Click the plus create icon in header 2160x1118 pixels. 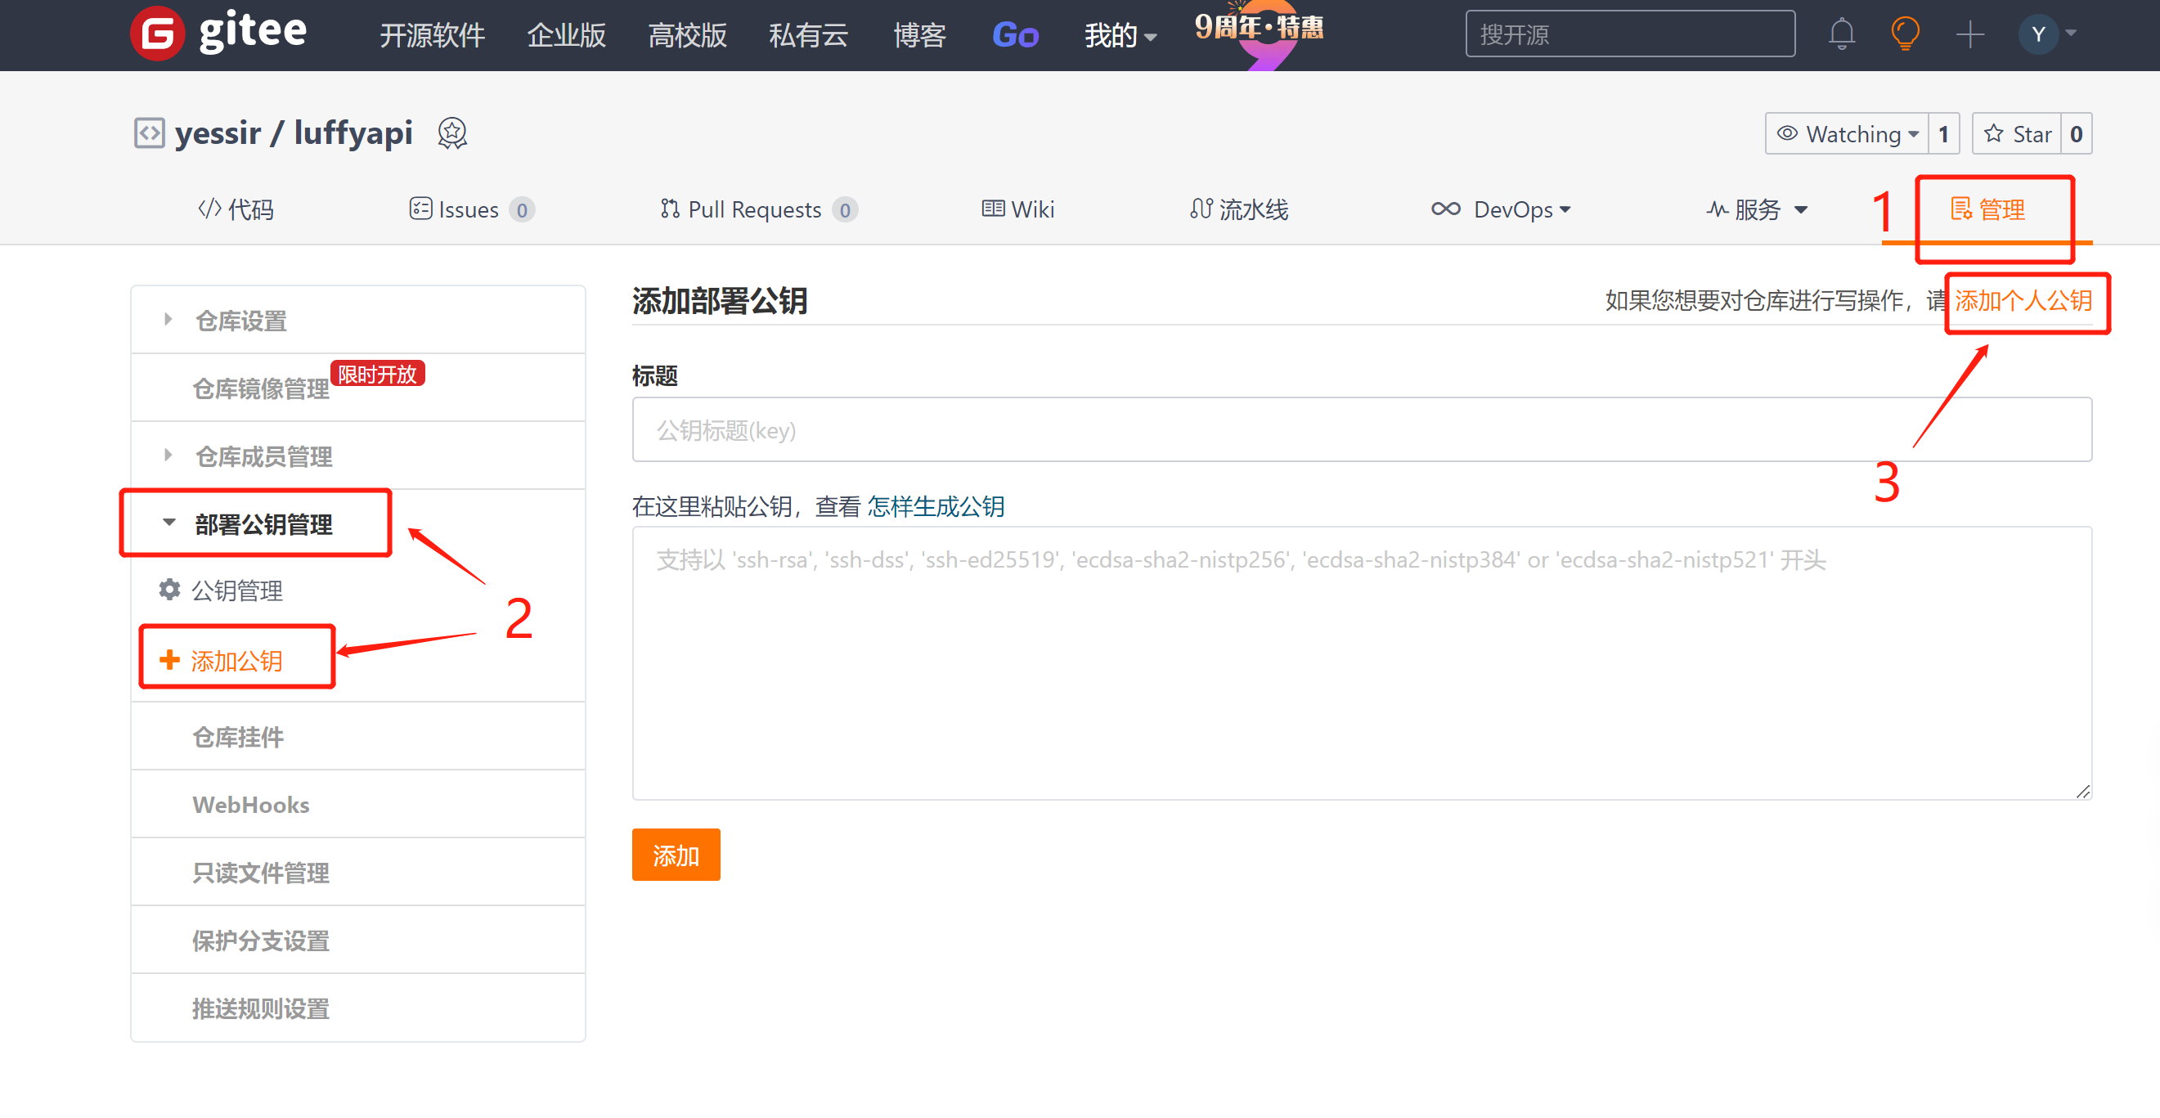pos(1969,34)
